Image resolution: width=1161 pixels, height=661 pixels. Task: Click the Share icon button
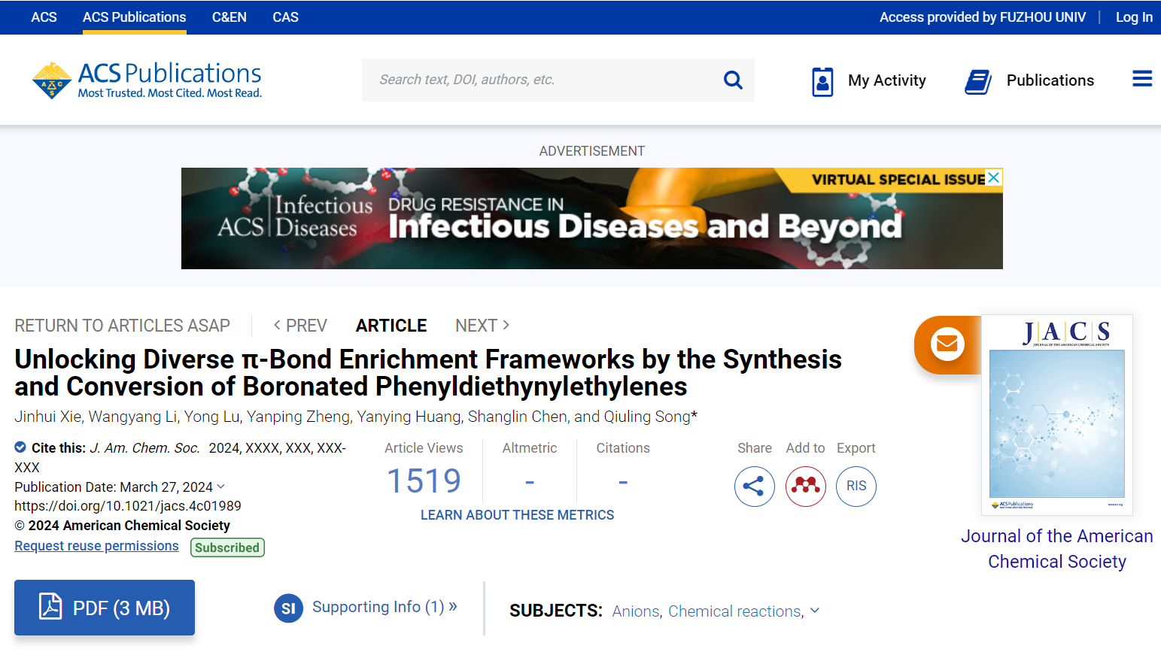pos(754,487)
